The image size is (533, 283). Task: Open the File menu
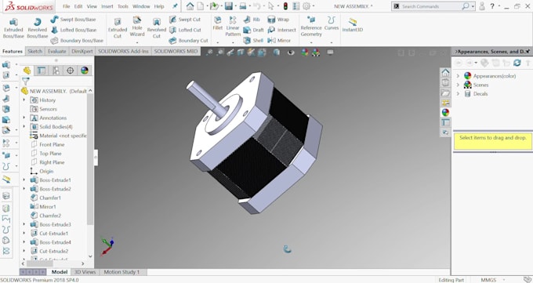[x=67, y=6]
